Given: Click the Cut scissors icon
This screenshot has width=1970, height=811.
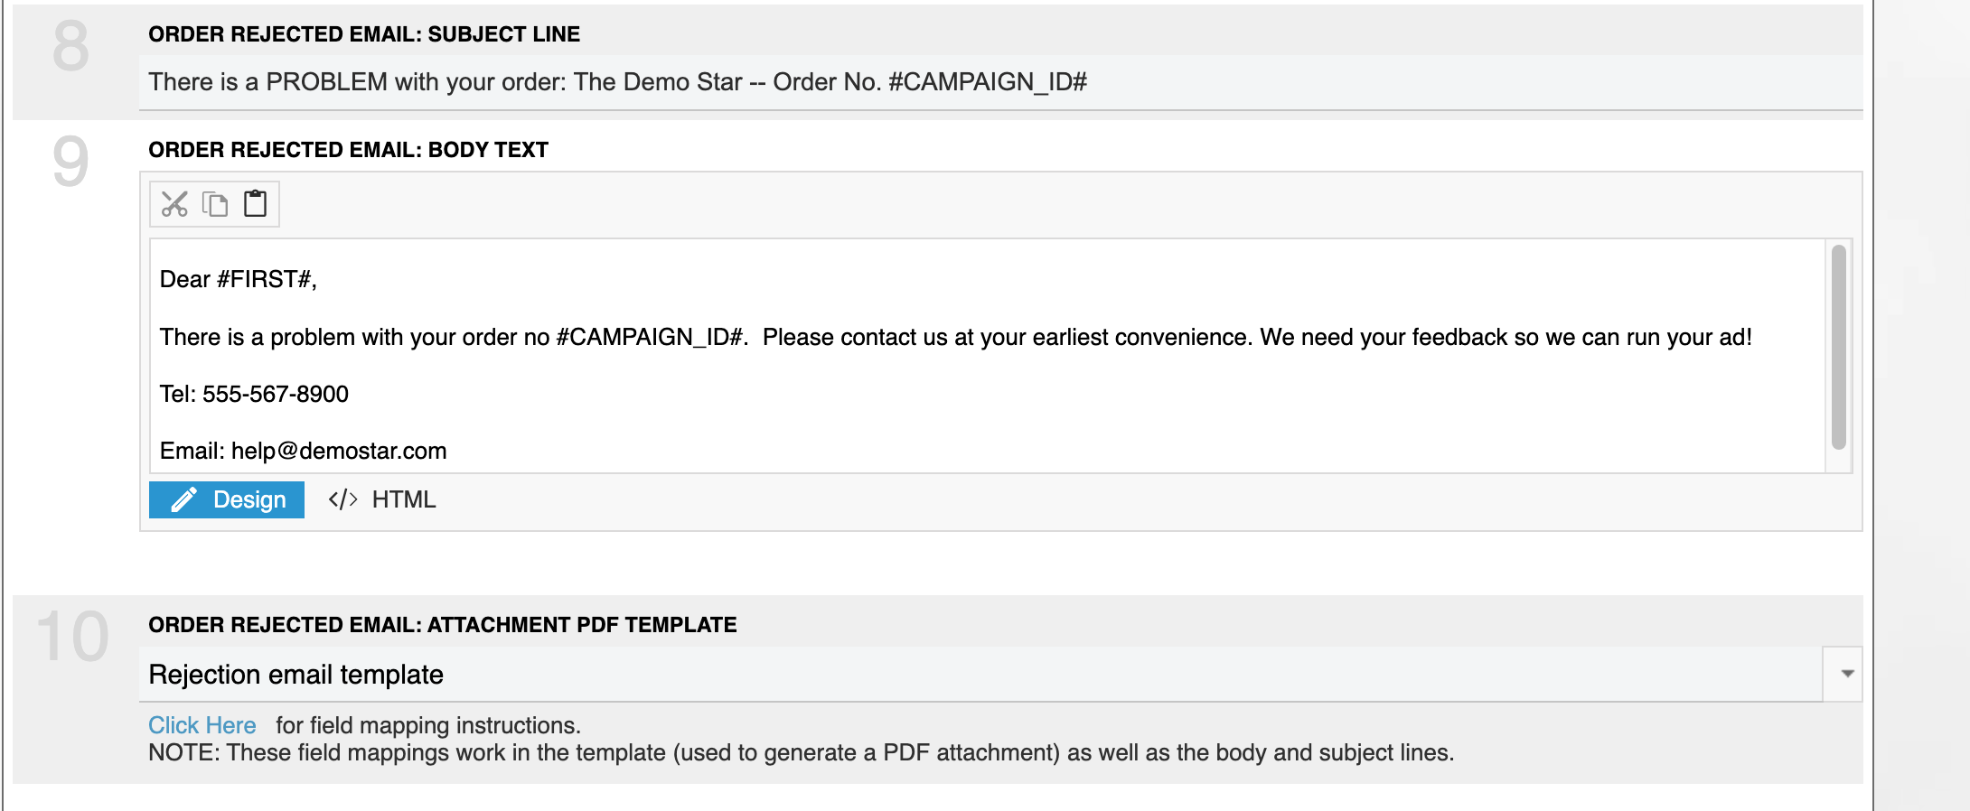Looking at the screenshot, I should [174, 204].
